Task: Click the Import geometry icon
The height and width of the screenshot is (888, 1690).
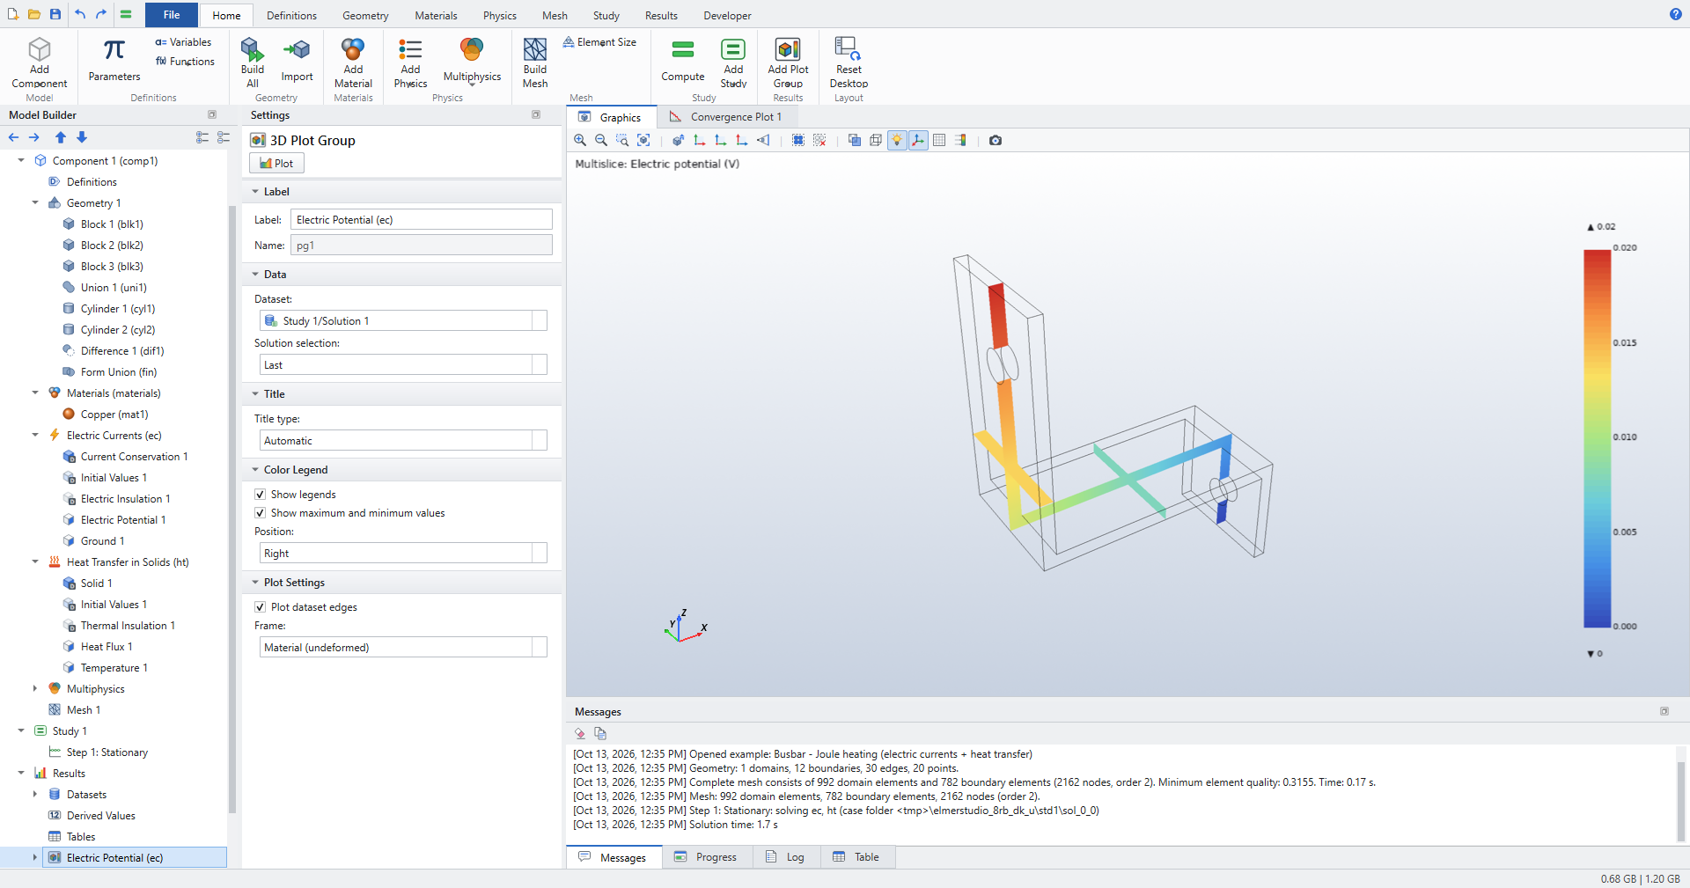Action: pos(297,60)
